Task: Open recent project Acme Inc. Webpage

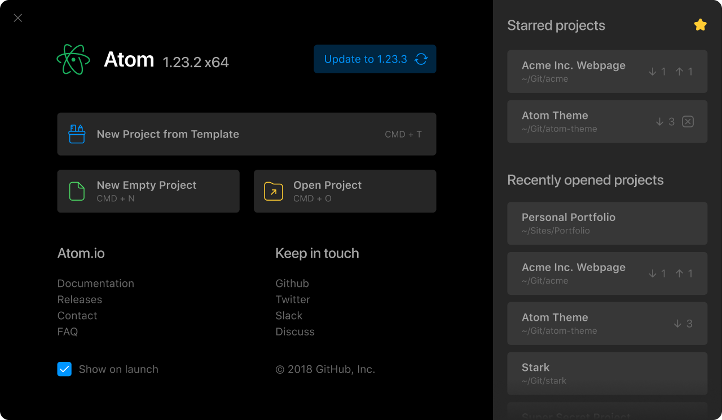Action: pos(607,273)
